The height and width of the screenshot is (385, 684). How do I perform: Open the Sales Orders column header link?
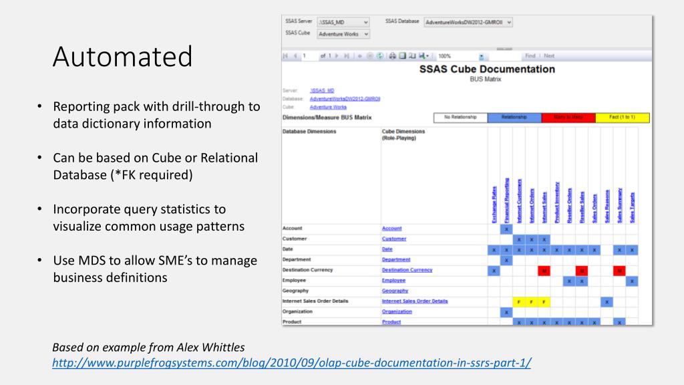point(594,209)
